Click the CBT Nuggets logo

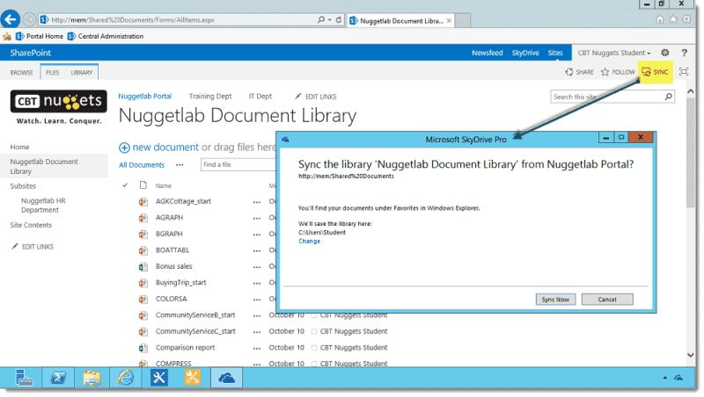coord(58,107)
